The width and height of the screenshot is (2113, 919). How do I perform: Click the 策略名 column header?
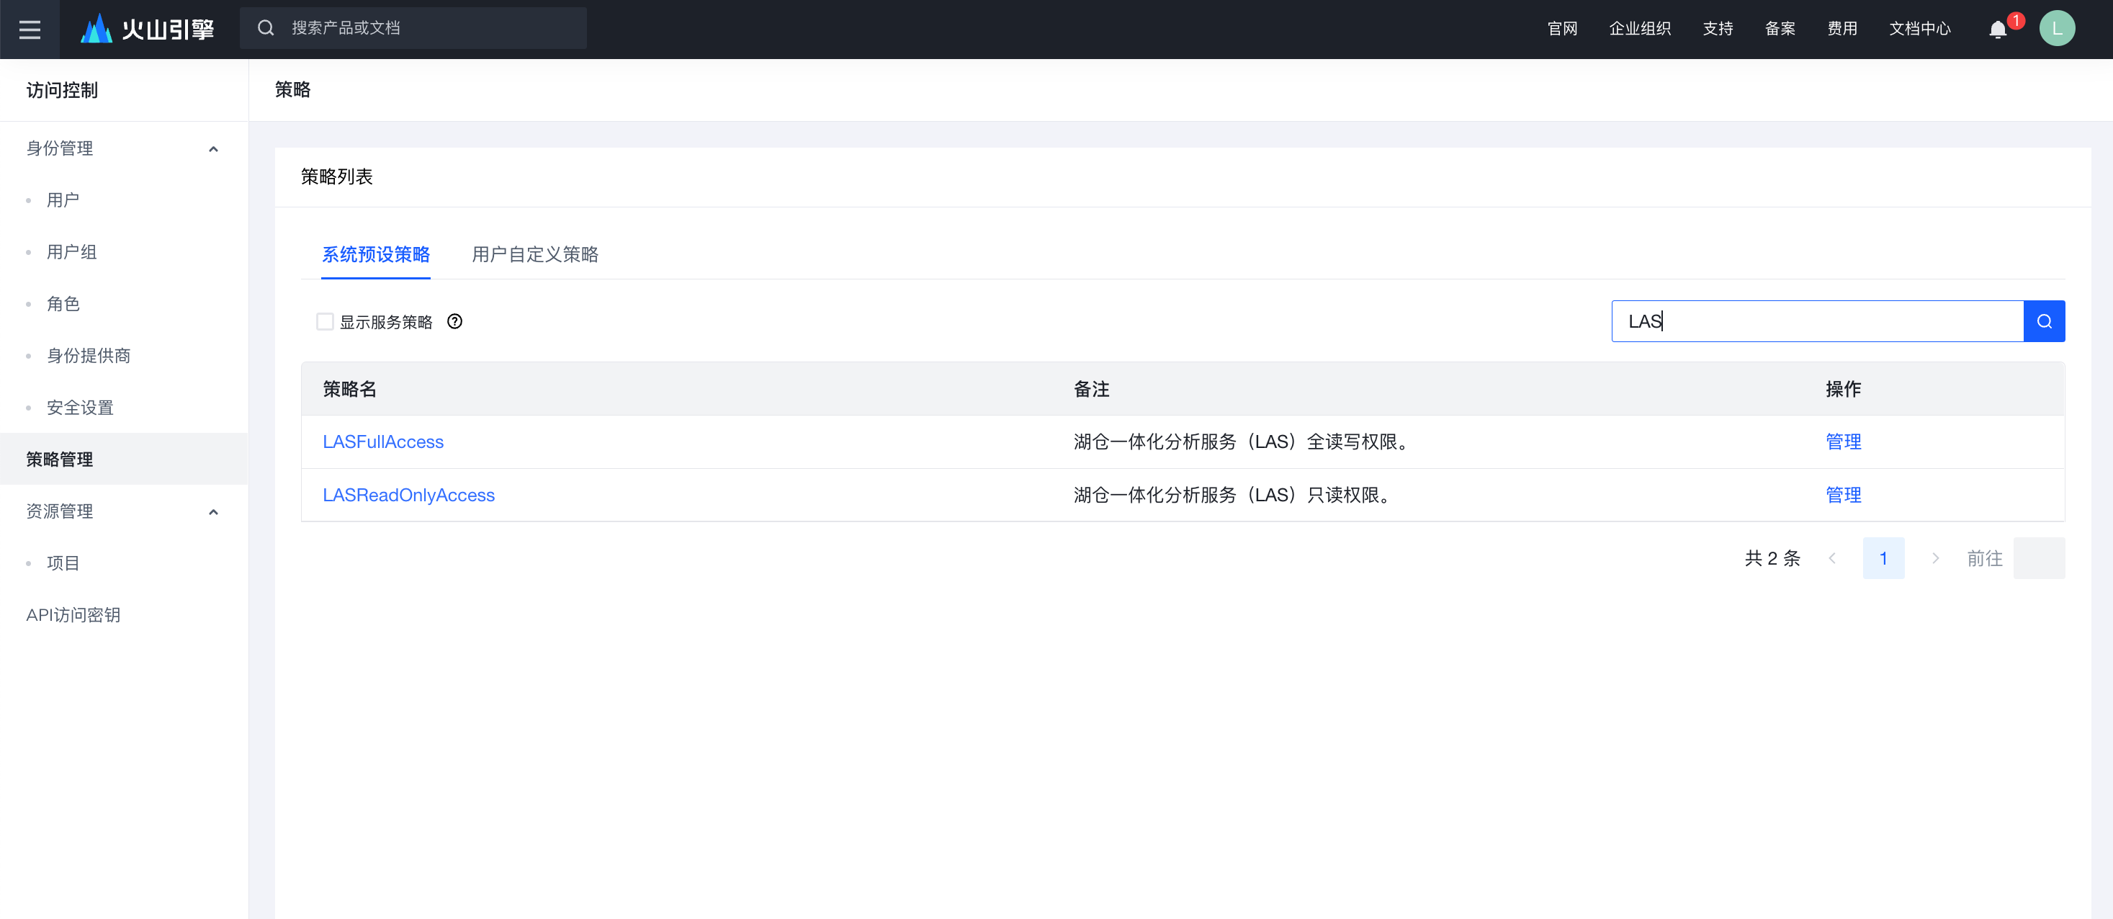349,389
